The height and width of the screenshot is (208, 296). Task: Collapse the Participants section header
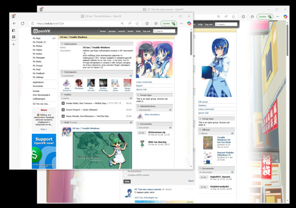[x=97, y=72]
